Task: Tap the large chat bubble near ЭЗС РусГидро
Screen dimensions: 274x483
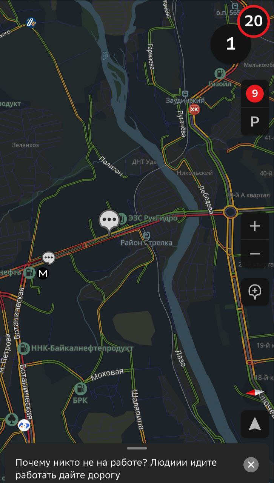Action: point(110,220)
